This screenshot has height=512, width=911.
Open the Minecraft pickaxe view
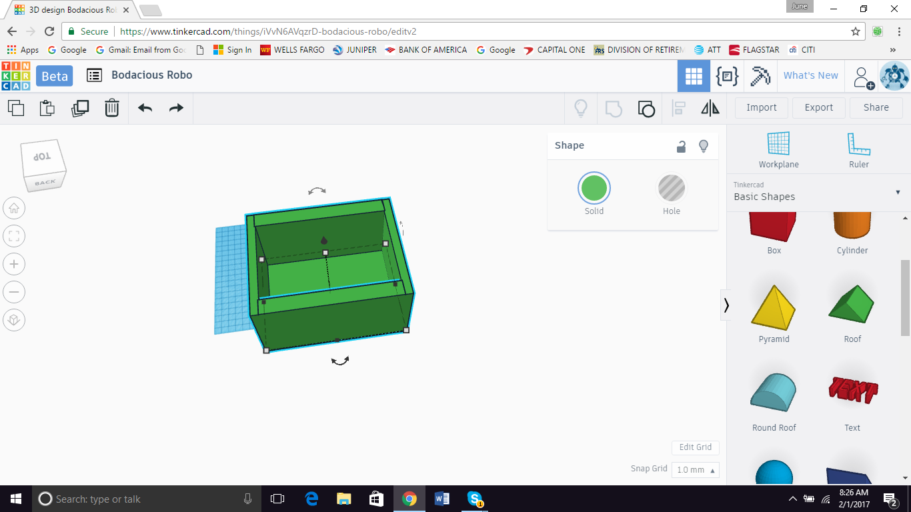[760, 76]
